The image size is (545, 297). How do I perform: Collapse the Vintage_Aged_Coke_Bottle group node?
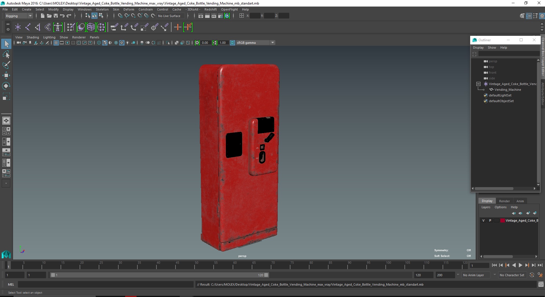[x=478, y=84]
